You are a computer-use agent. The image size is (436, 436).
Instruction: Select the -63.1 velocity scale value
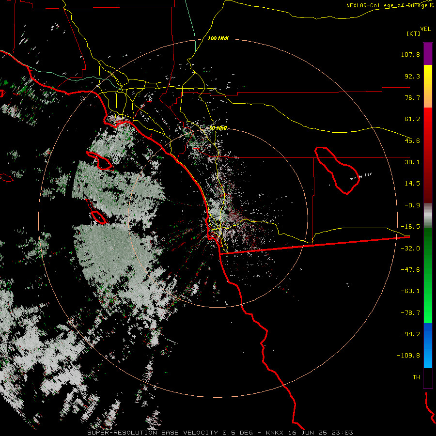[x=410, y=291]
